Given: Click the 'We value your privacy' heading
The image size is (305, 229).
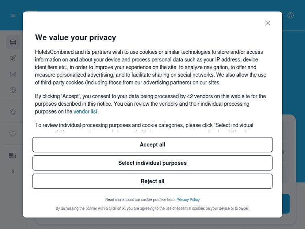Looking at the screenshot, I should pos(76,37).
